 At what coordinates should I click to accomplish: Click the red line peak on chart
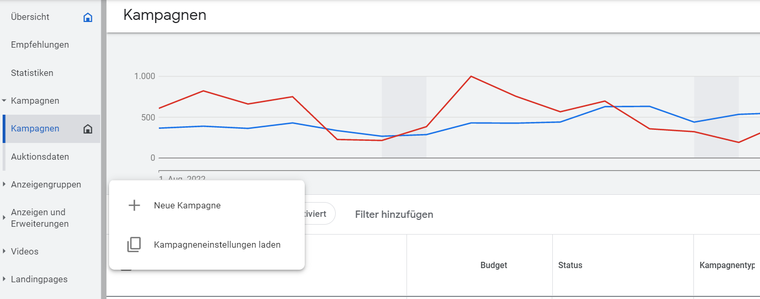tap(472, 76)
